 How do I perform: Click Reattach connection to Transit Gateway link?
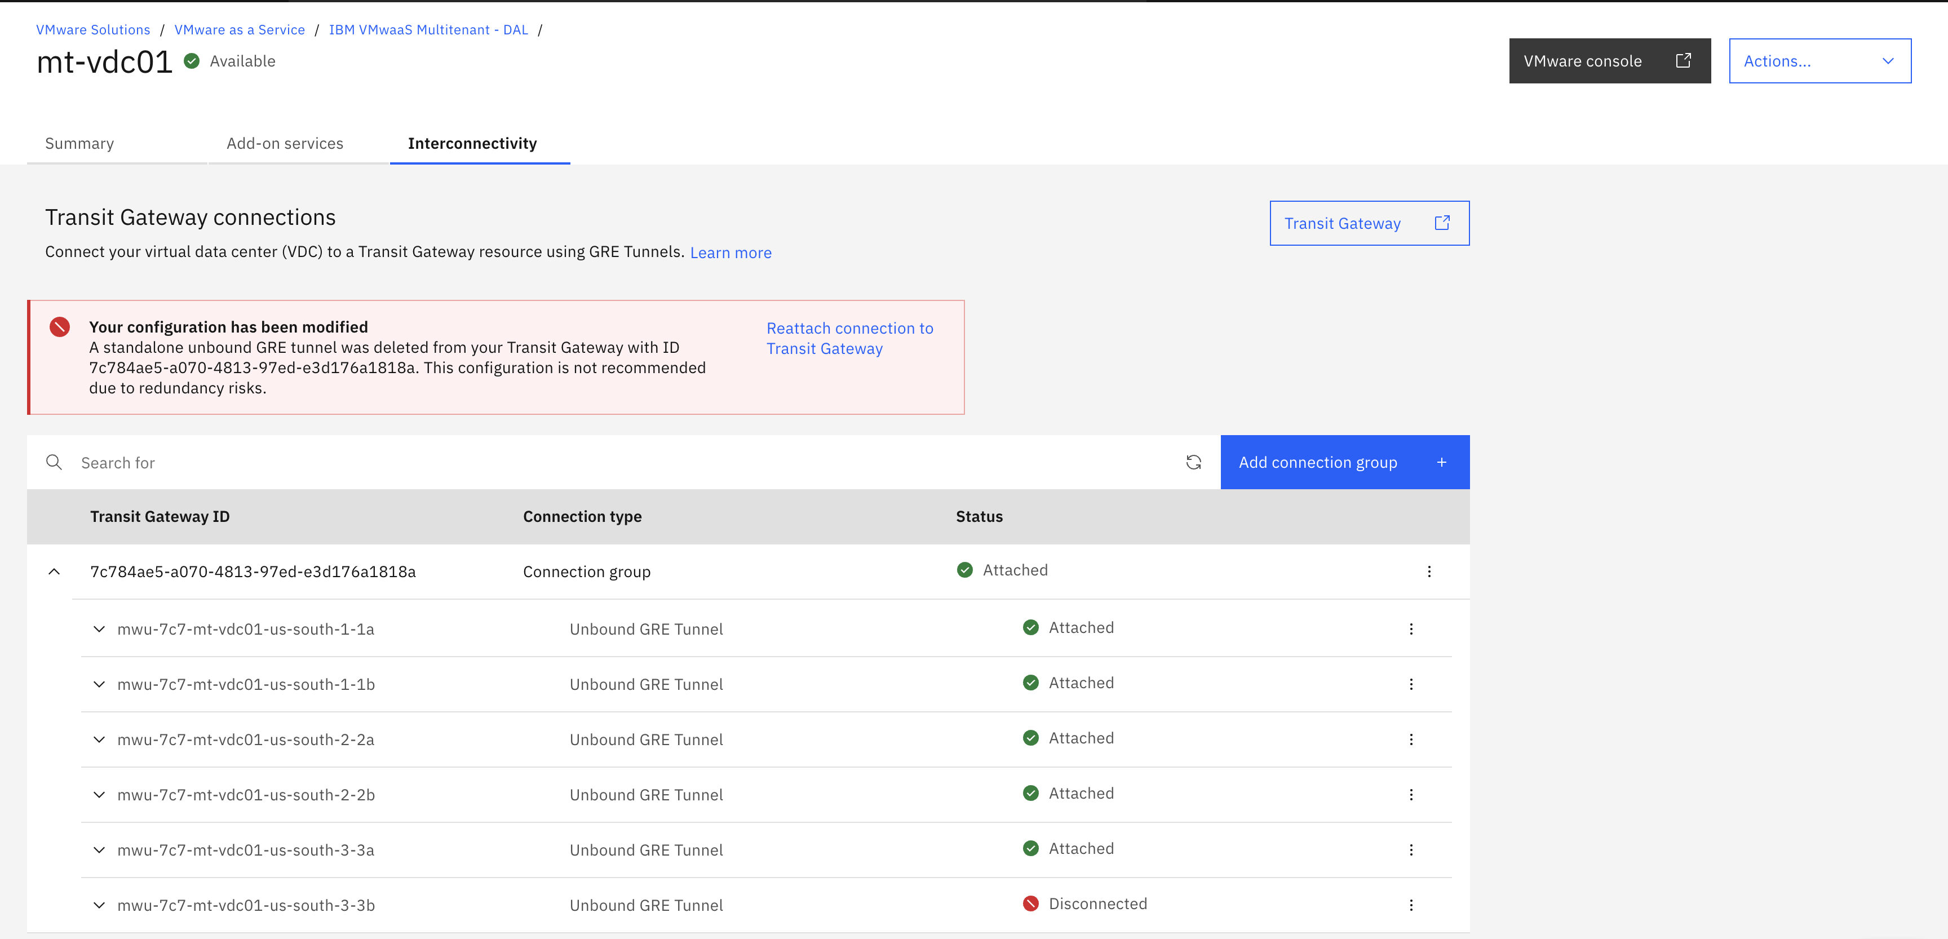click(x=849, y=338)
